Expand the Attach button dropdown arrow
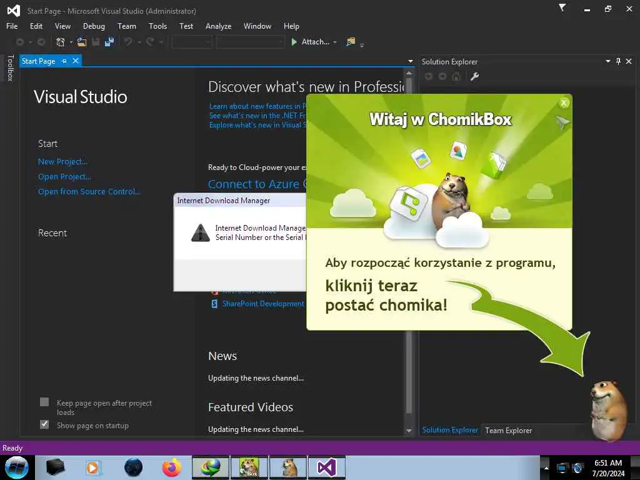 tap(335, 42)
